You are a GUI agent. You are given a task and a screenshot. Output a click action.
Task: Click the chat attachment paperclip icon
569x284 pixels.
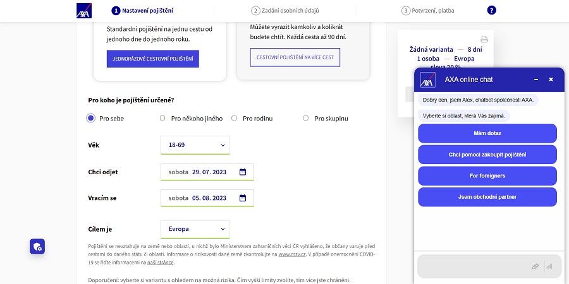pyautogui.click(x=535, y=266)
